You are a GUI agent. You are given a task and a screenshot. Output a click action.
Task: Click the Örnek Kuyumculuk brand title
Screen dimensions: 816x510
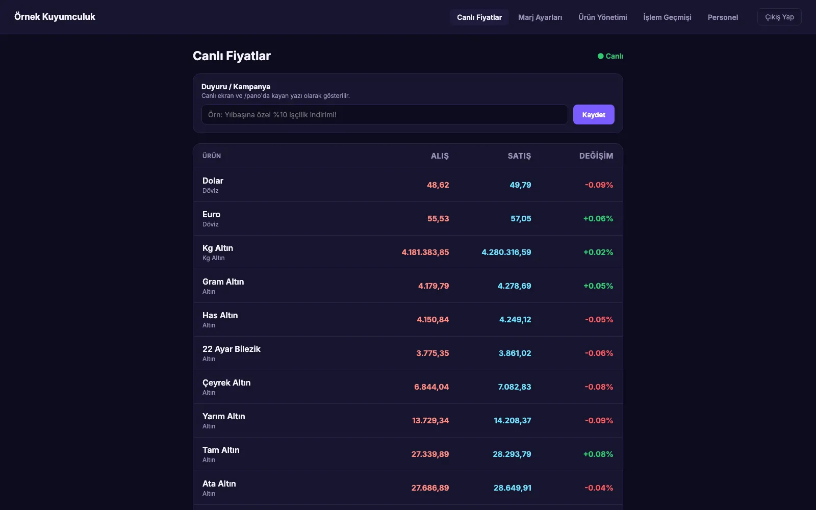[55, 17]
